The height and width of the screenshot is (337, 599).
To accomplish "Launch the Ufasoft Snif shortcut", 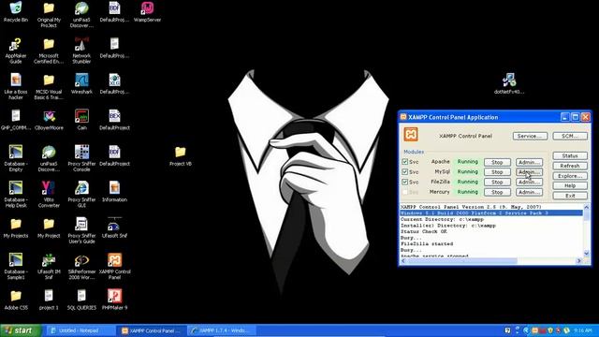I will click(114, 227).
